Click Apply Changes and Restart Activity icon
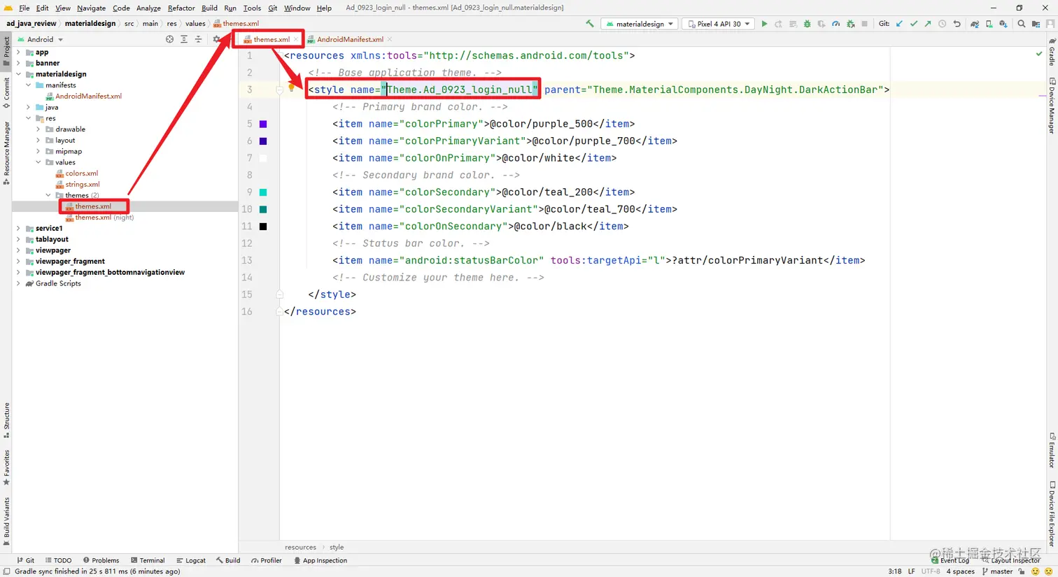The width and height of the screenshot is (1058, 577). point(778,24)
